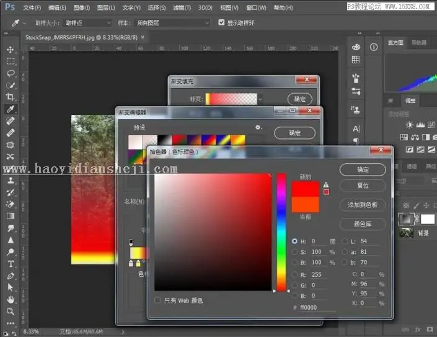This screenshot has height=337, width=437.
Task: Click the M magenta value field
Action: click(369, 284)
